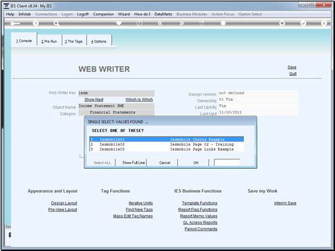
Task: Open the Design Layout link
Action: click(64, 203)
